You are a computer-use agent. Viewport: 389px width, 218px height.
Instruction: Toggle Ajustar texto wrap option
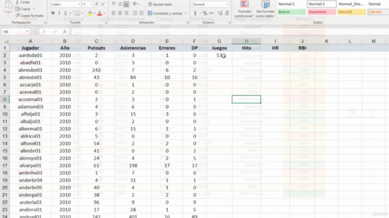(x=160, y=4)
